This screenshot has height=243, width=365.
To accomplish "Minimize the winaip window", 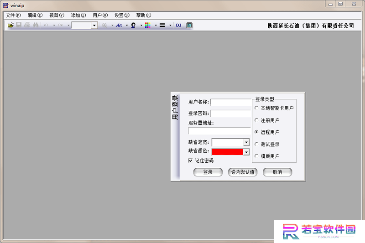I will point(330,4).
